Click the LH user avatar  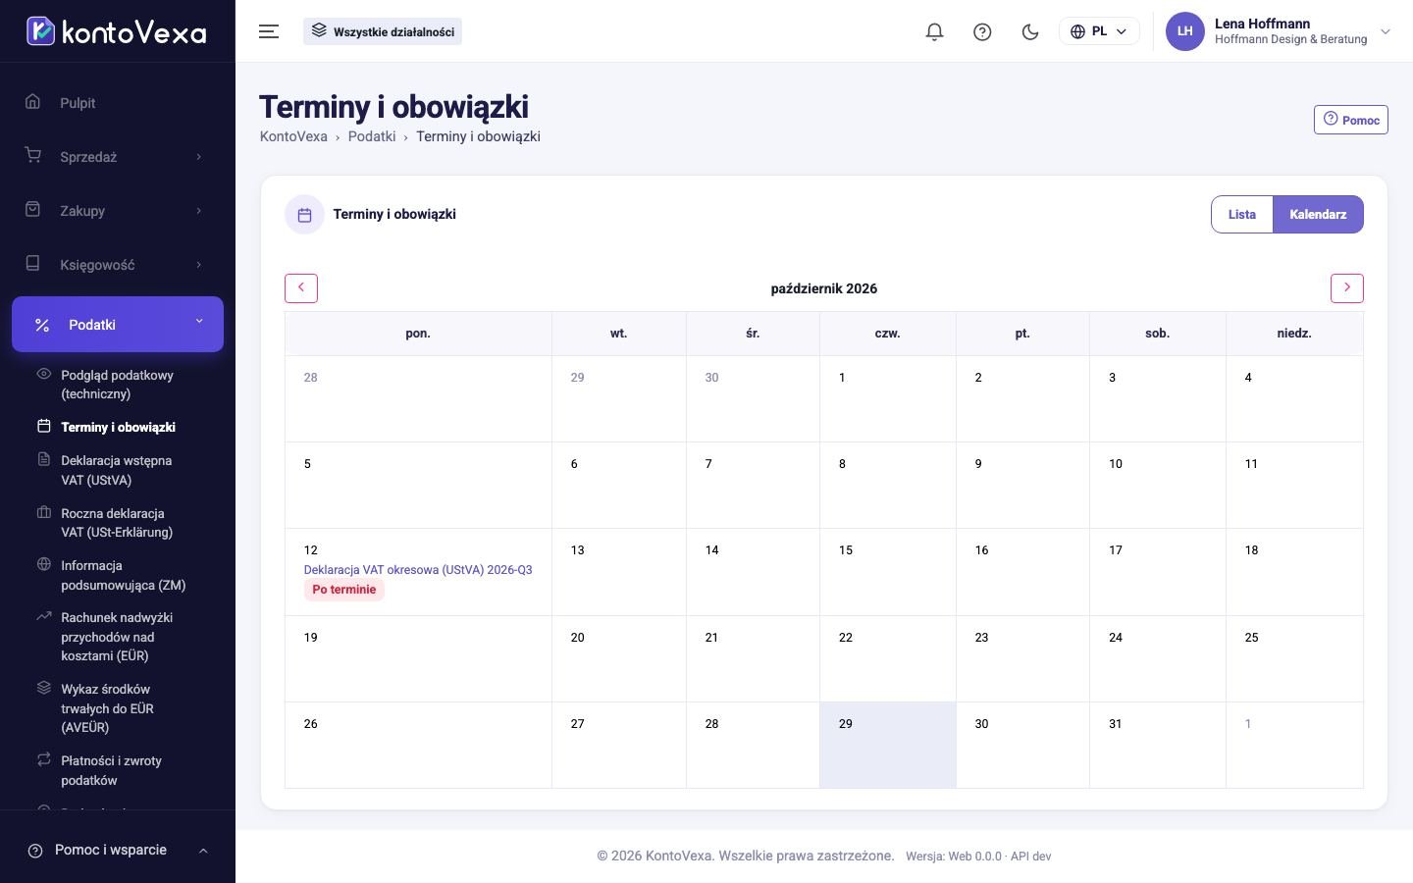pos(1184,31)
